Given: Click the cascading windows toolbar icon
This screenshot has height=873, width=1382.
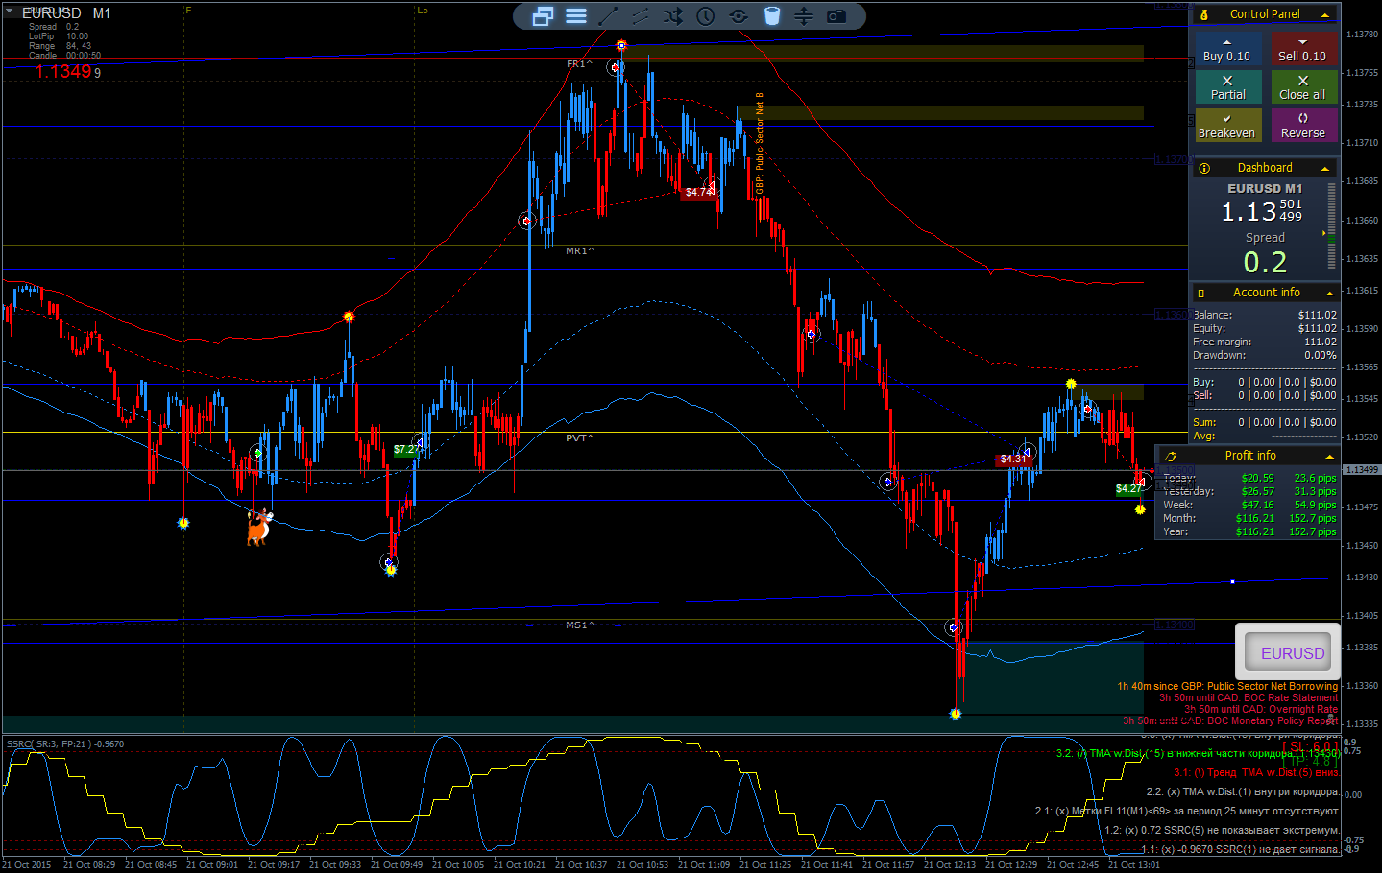Looking at the screenshot, I should (543, 16).
